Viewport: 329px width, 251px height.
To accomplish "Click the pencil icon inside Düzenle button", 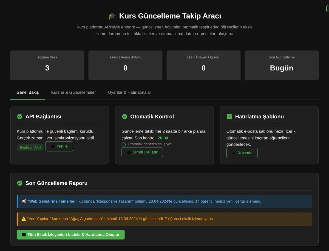I will click(234, 153).
